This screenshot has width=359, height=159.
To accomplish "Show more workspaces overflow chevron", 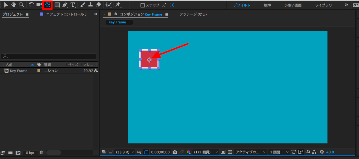I will tap(347, 5).
